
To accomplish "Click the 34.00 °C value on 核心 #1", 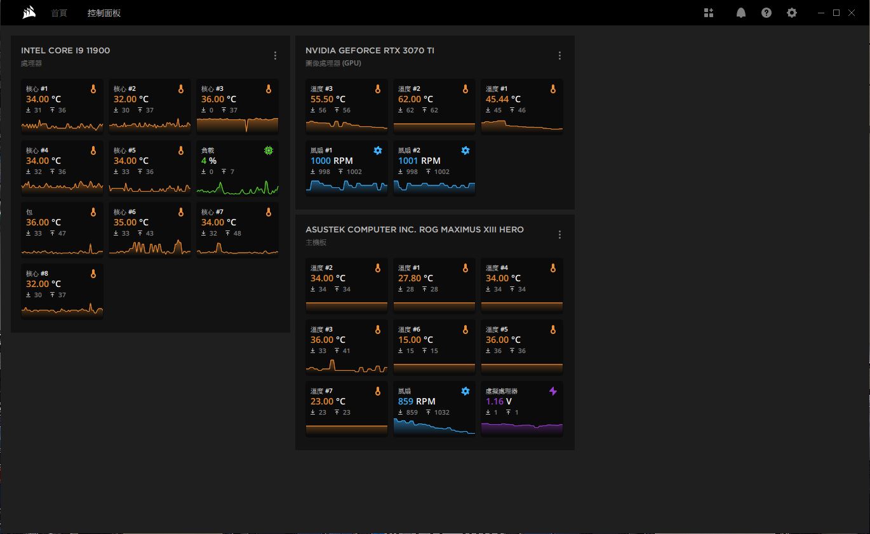I will tap(43, 99).
